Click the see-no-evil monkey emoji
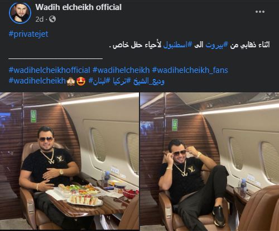This screenshot has height=231, width=279. [71, 81]
